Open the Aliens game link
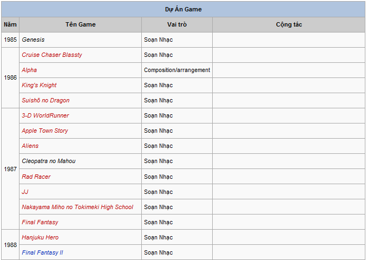 pyautogui.click(x=30, y=146)
